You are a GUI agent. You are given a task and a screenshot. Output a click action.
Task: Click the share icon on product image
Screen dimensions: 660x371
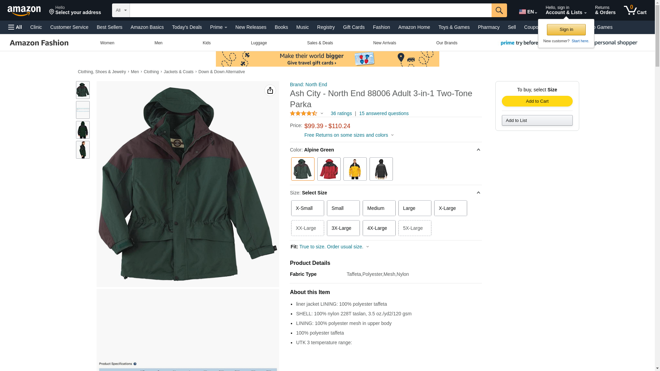point(270,90)
